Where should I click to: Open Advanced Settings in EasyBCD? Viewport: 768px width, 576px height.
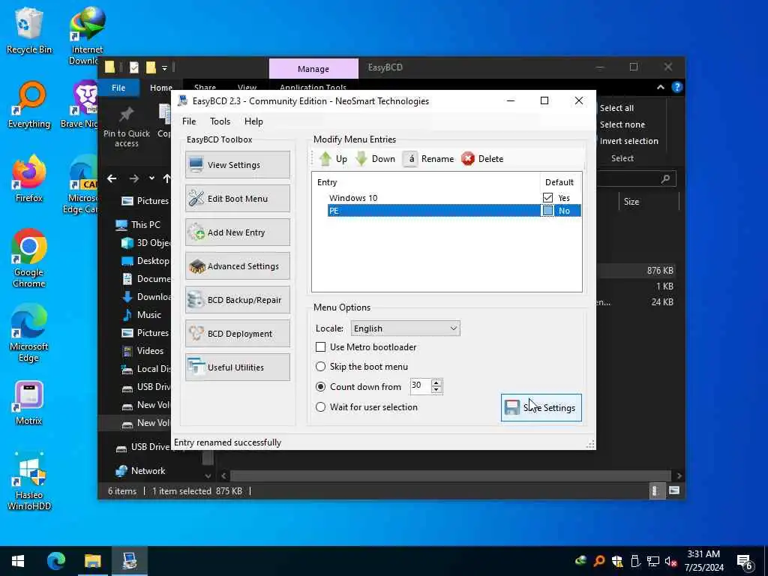(x=238, y=266)
